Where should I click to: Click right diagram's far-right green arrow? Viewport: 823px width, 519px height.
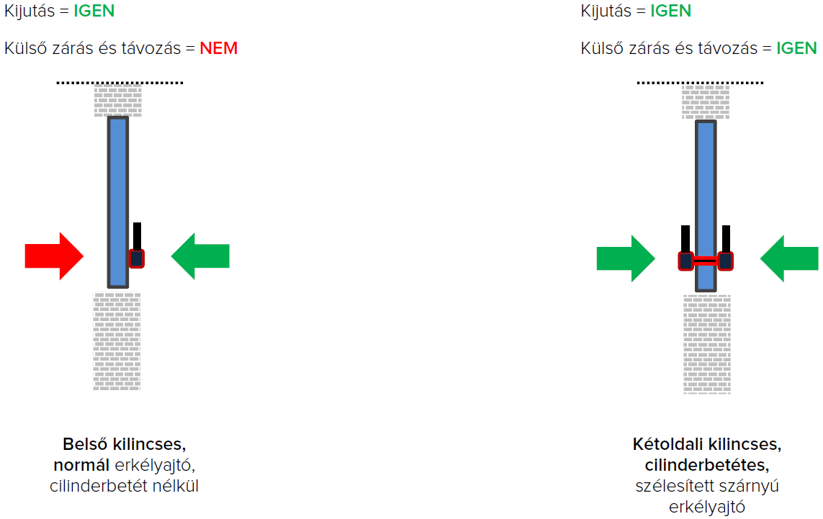pyautogui.click(x=789, y=258)
